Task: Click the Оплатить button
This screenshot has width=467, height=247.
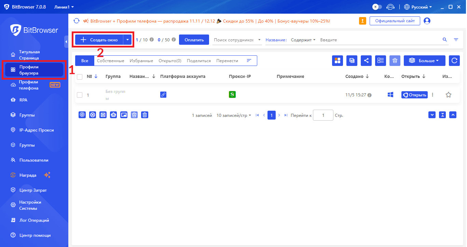Action: click(x=194, y=40)
